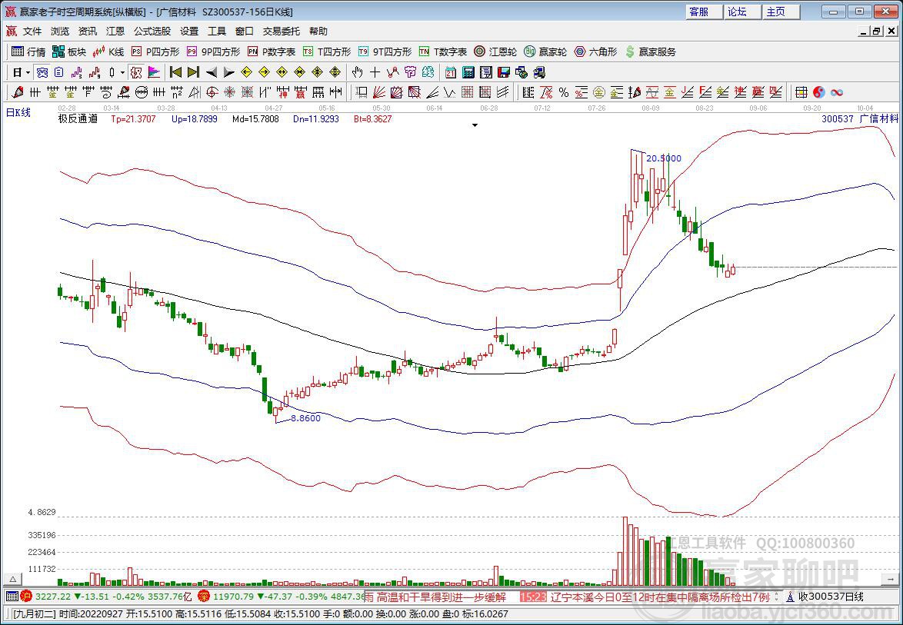Image resolution: width=903 pixels, height=625 pixels.
Task: Open the 行情 quotes view
Action: tap(28, 52)
